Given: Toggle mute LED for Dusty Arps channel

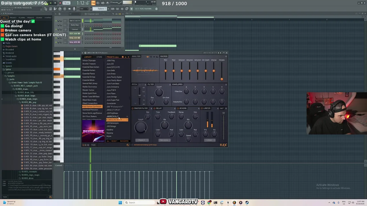Looking at the screenshot, I should pos(56,25).
